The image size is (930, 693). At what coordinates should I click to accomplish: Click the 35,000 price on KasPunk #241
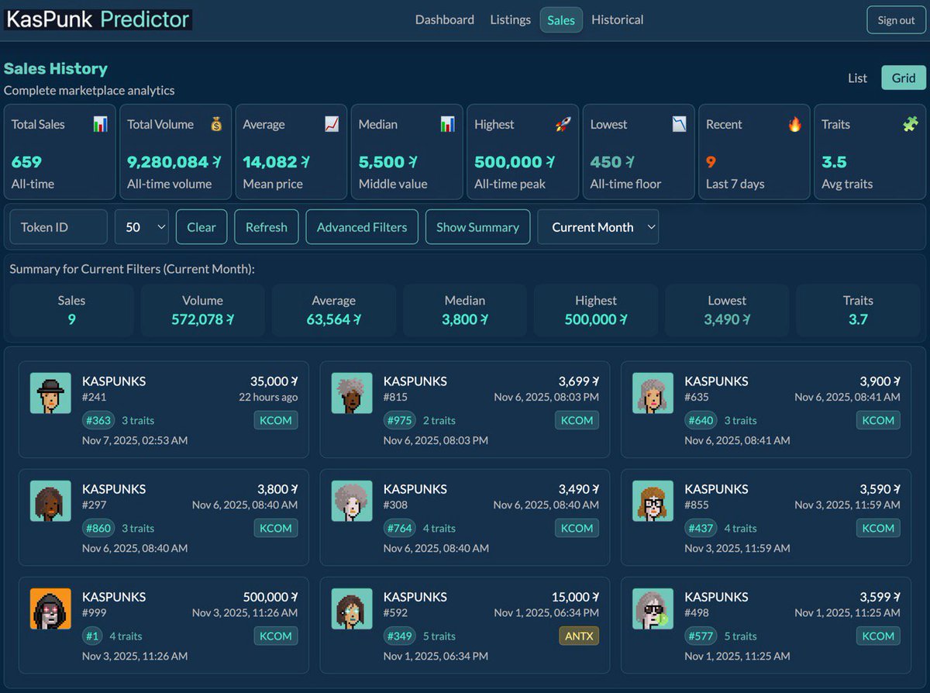click(274, 381)
